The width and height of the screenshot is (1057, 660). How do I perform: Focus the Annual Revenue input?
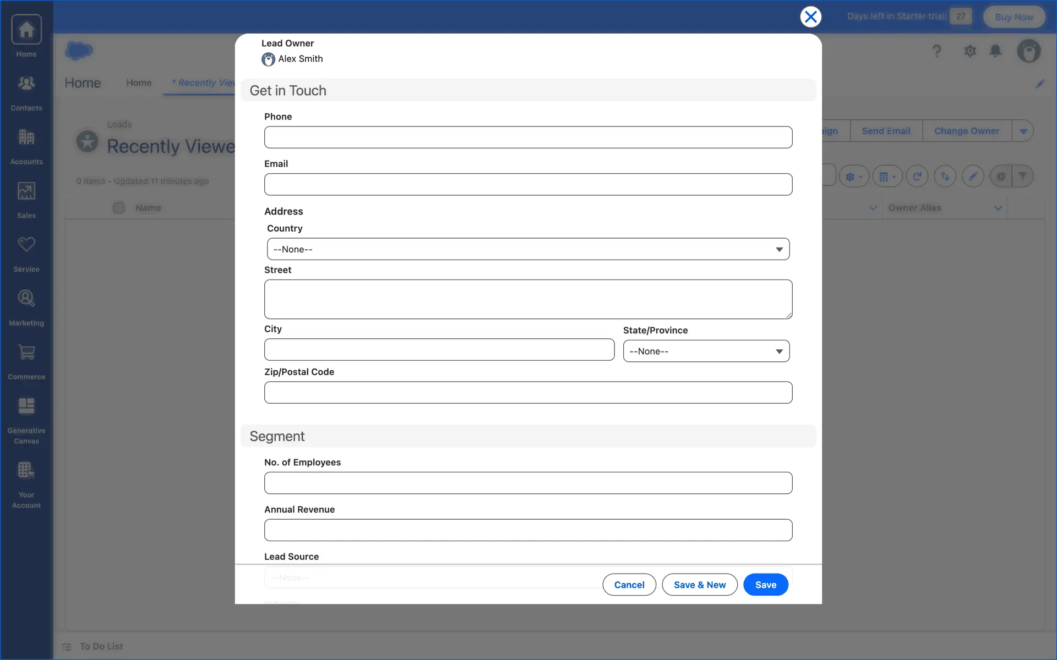tap(528, 530)
